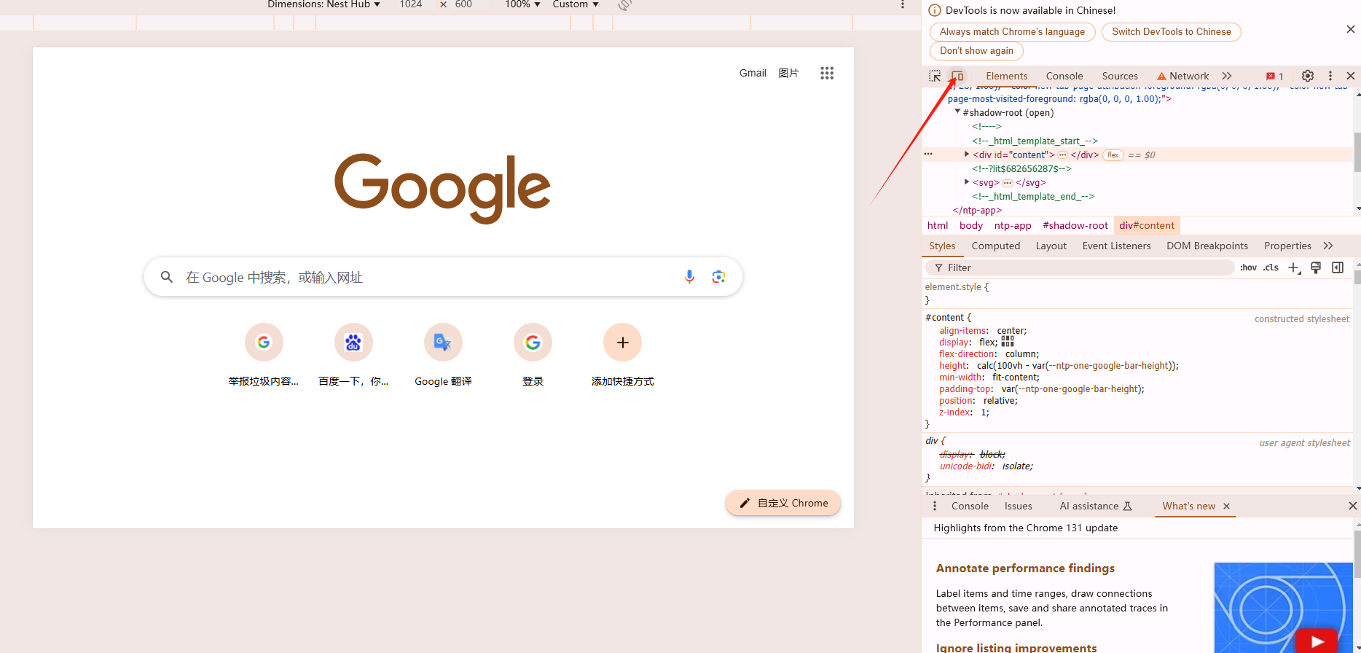Click Always match Chrome's language button
1361x653 pixels.
point(1012,31)
